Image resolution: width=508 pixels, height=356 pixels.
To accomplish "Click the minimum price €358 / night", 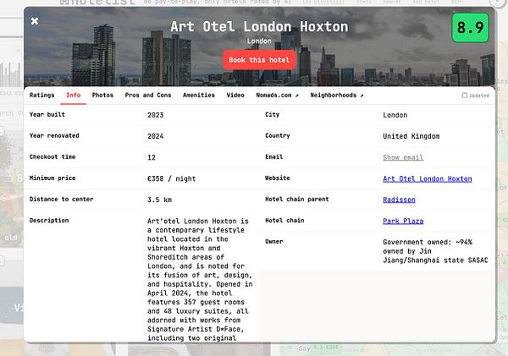I will [x=171, y=178].
